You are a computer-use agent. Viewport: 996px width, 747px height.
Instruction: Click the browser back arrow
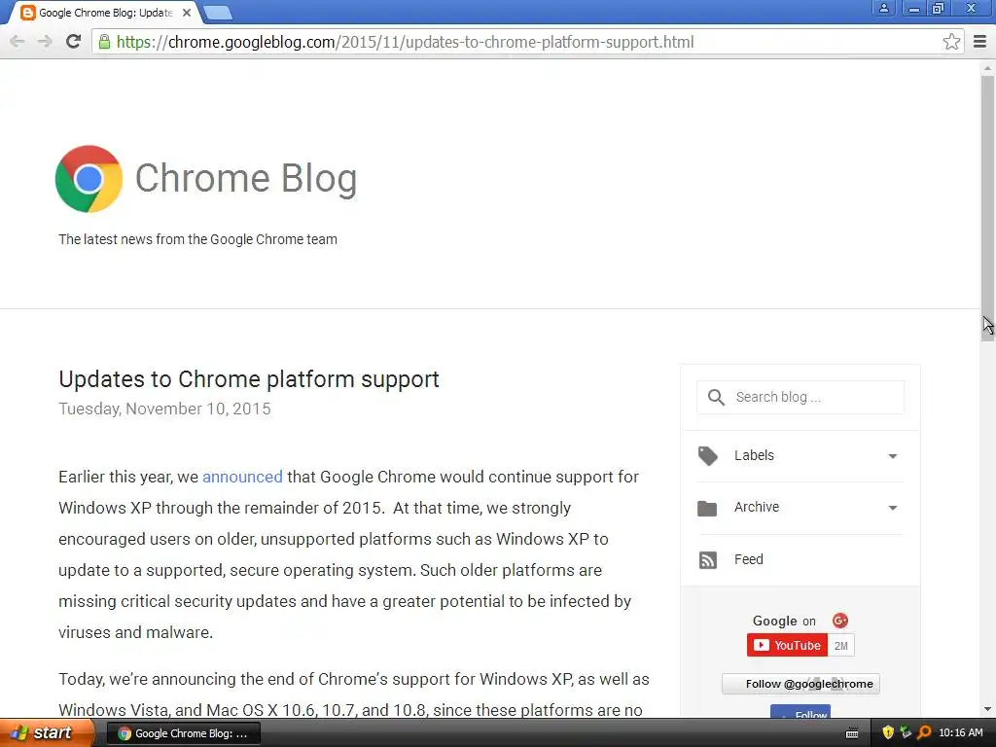point(18,42)
